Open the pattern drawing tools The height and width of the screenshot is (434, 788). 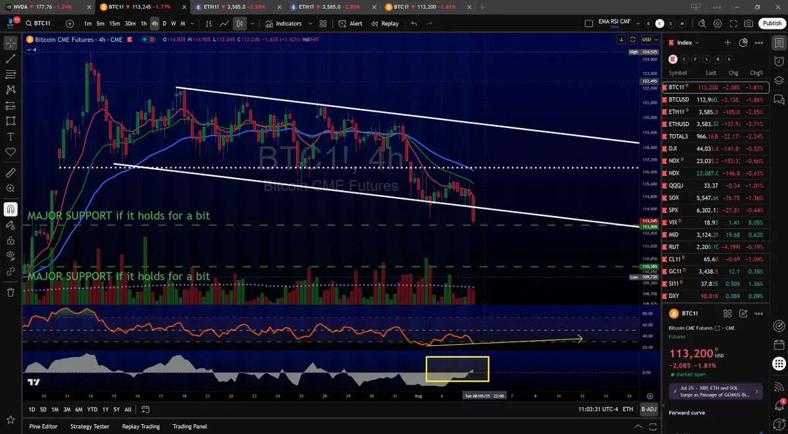(11, 89)
